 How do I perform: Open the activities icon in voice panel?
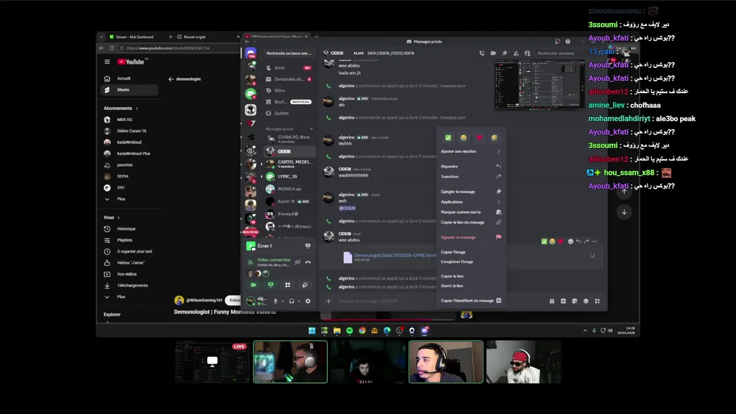(287, 285)
